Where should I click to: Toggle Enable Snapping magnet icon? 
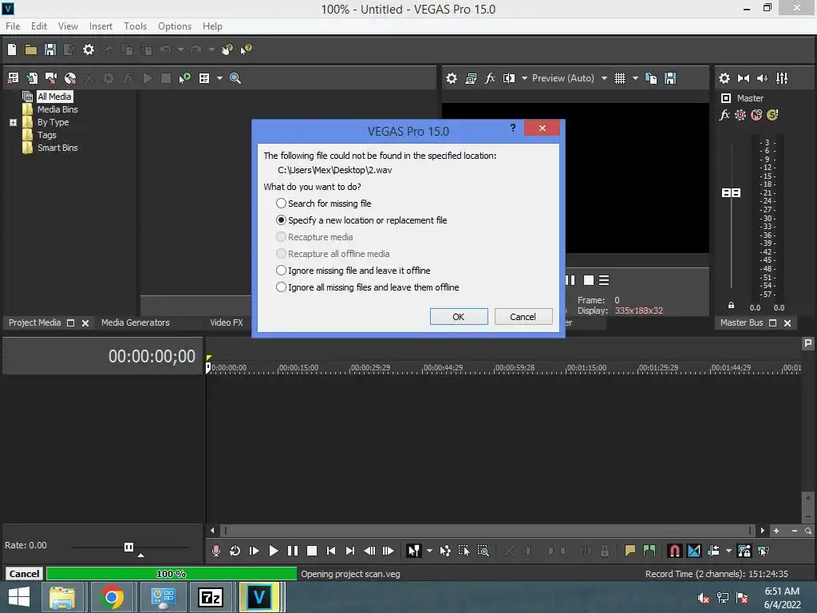point(674,551)
